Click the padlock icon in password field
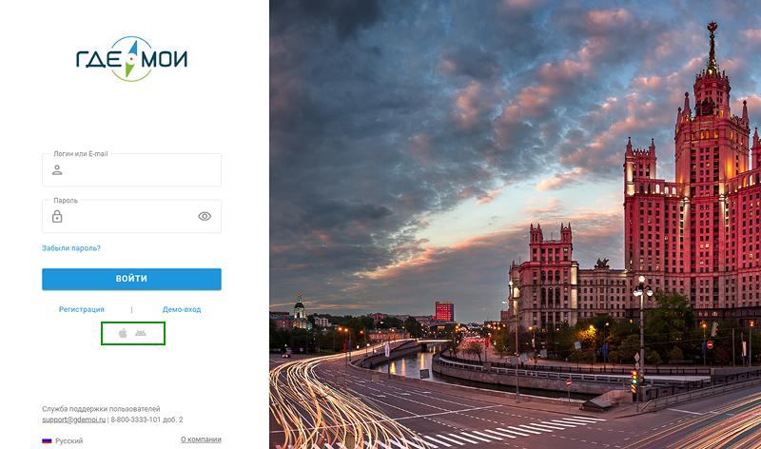This screenshot has width=761, height=449. [57, 216]
